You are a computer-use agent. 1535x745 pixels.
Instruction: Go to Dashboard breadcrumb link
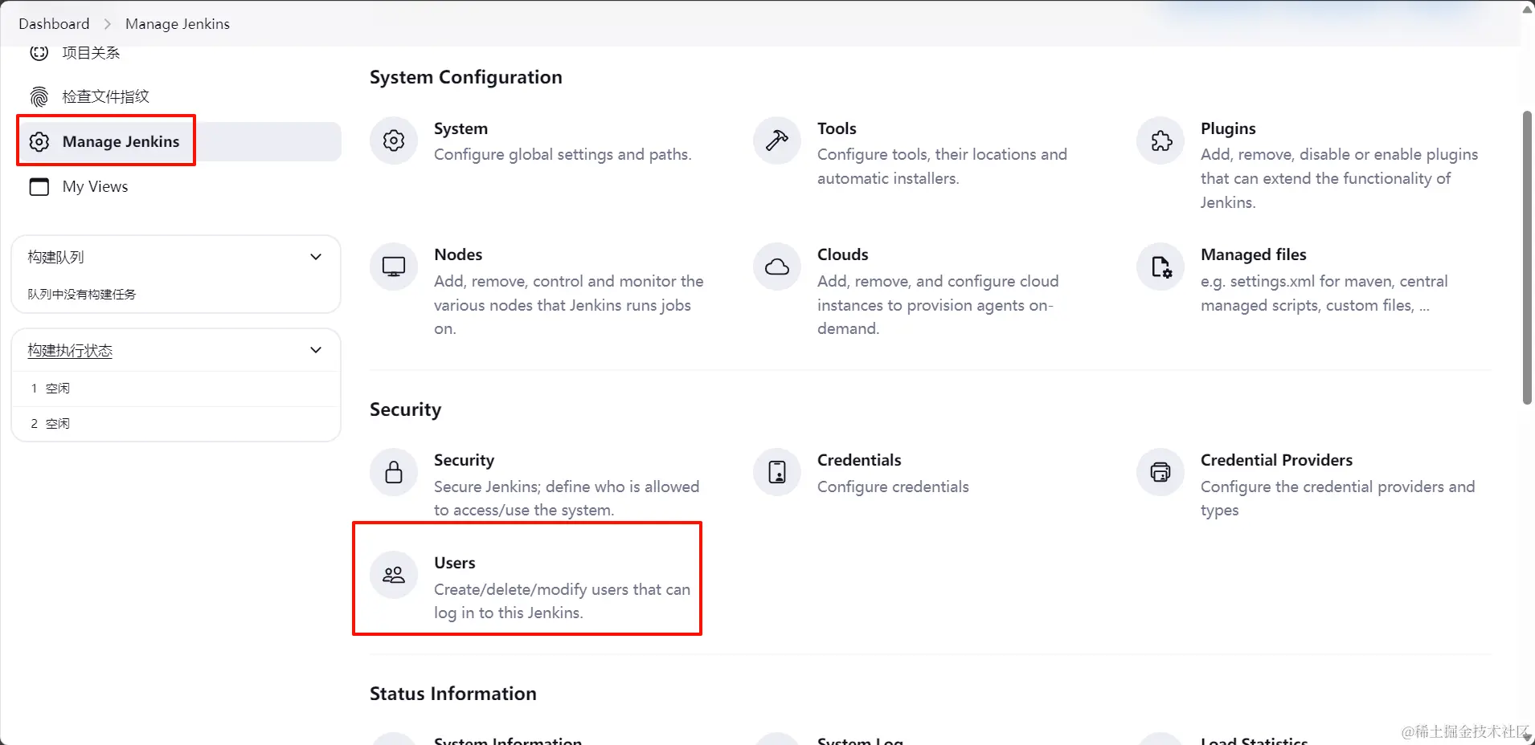(x=54, y=24)
